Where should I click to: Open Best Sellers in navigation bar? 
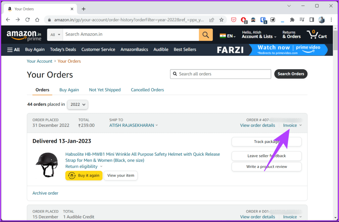point(185,50)
